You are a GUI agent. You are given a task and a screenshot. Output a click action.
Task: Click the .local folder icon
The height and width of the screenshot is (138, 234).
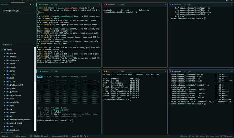point(7,99)
